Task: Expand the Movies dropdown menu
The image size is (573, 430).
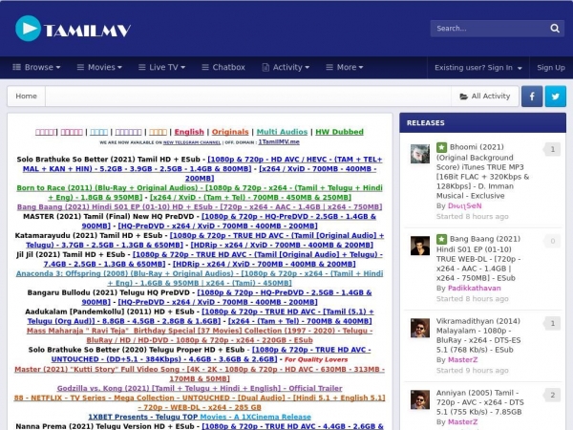Action: pyautogui.click(x=99, y=67)
